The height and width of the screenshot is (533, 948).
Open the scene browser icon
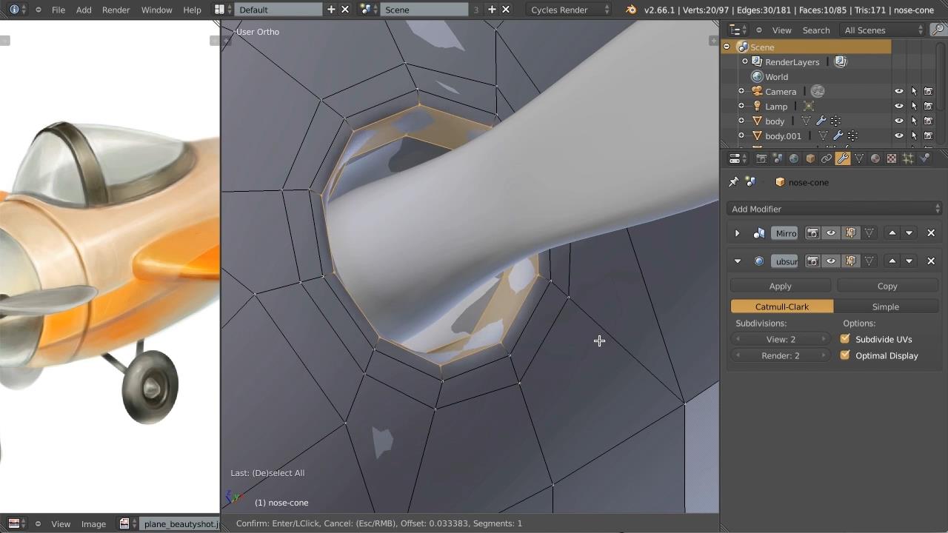[368, 10]
